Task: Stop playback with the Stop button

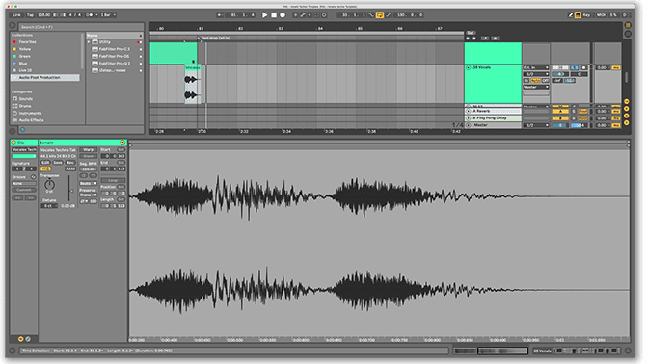Action: 274,14
